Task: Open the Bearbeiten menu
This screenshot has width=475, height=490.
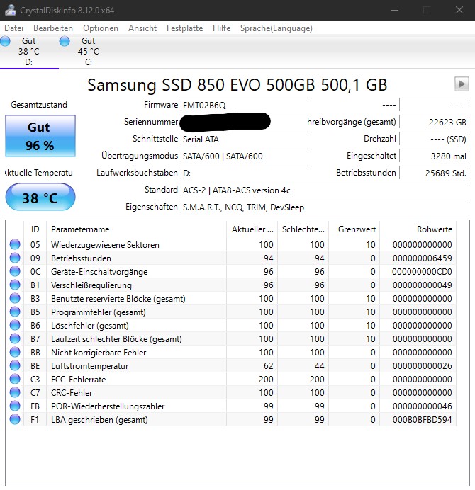Action: 53,28
